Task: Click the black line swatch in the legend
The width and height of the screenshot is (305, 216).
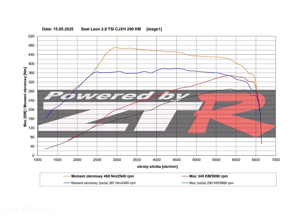Action: click(x=185, y=183)
